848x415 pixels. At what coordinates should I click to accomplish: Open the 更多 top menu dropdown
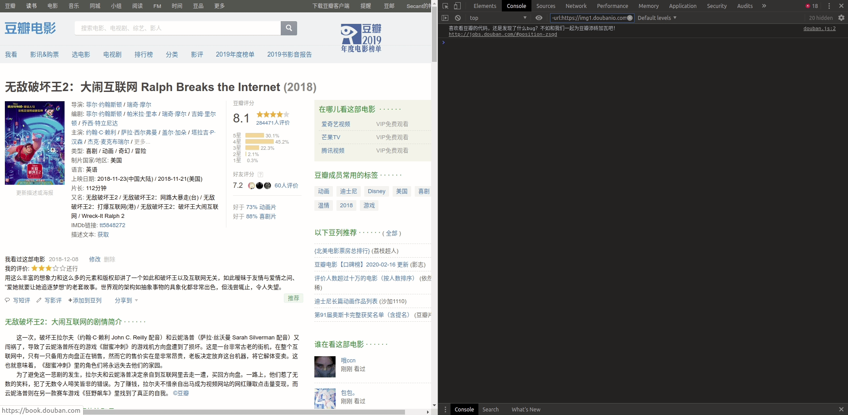point(219,6)
